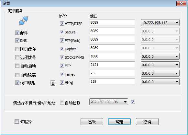Open the 高级 advanced settings button
188x135 pixels.
pyautogui.click(x=92, y=122)
